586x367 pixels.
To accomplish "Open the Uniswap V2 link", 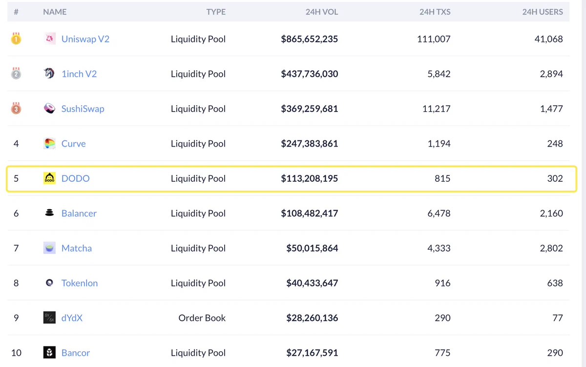I will (85, 39).
